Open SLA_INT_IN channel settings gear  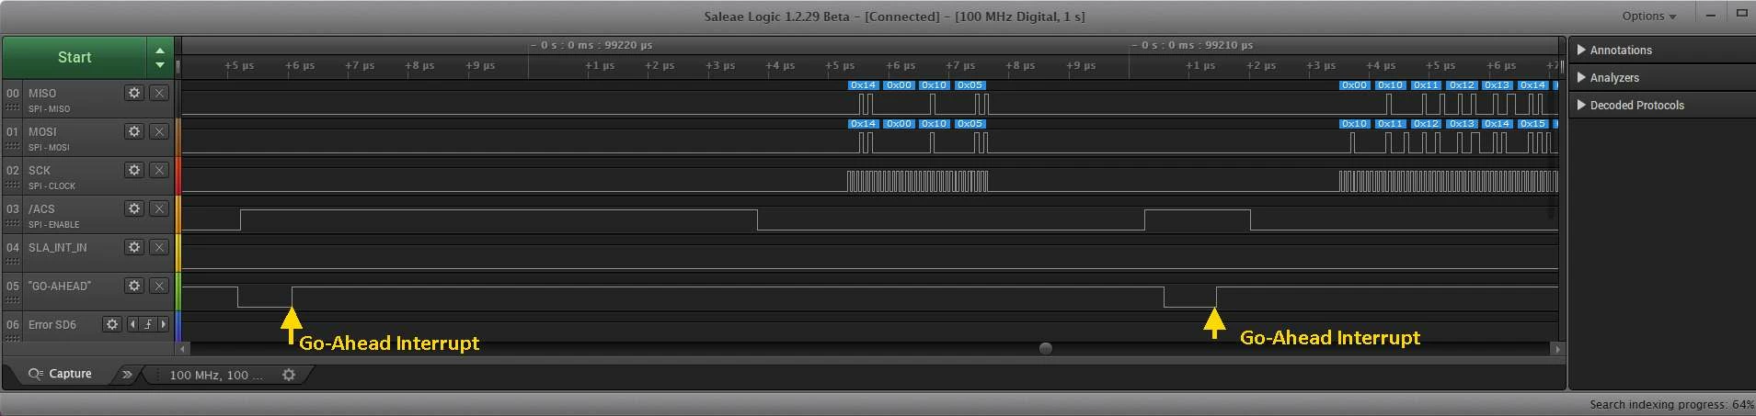[x=134, y=247]
